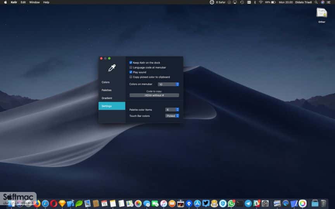335x209 pixels.
Task: Open the Colors on menubar dropdown
Action: (168, 84)
